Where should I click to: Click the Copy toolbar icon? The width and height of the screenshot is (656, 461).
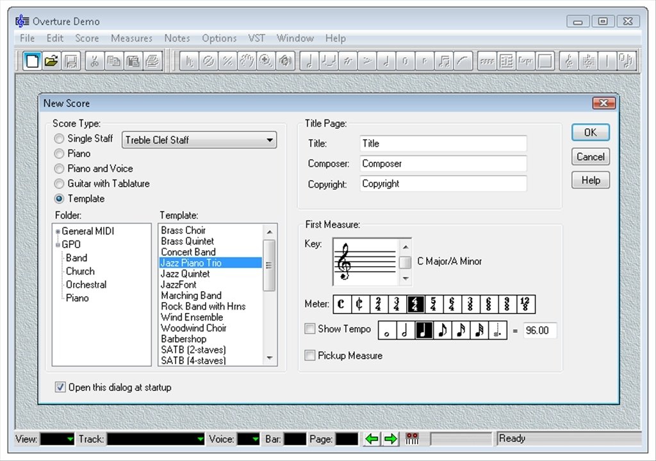[114, 61]
